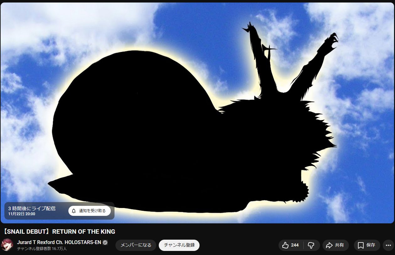Viewport: 395px width, 255px height.
Task: Click the bell icon on the reminder button
Action: tap(74, 211)
